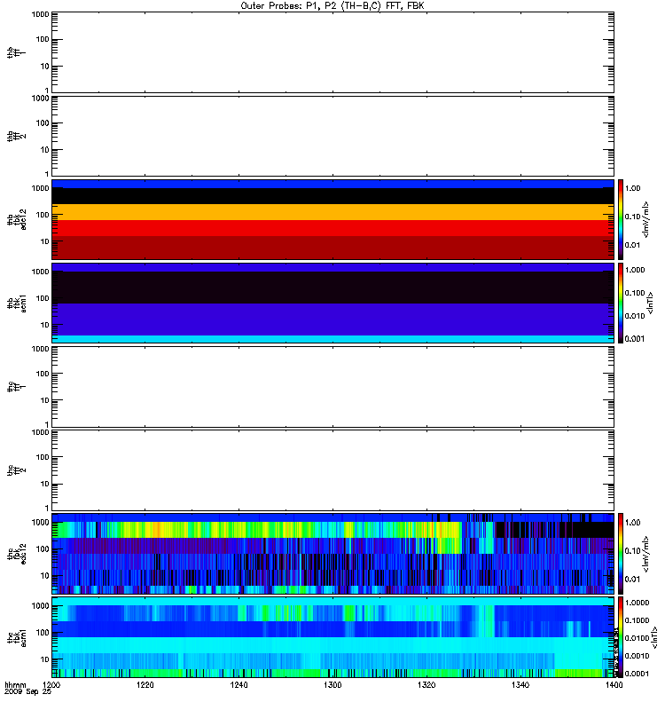The height and width of the screenshot is (710, 665).
Task: Select the thb fbk scm1 color bar
Action: point(621,303)
